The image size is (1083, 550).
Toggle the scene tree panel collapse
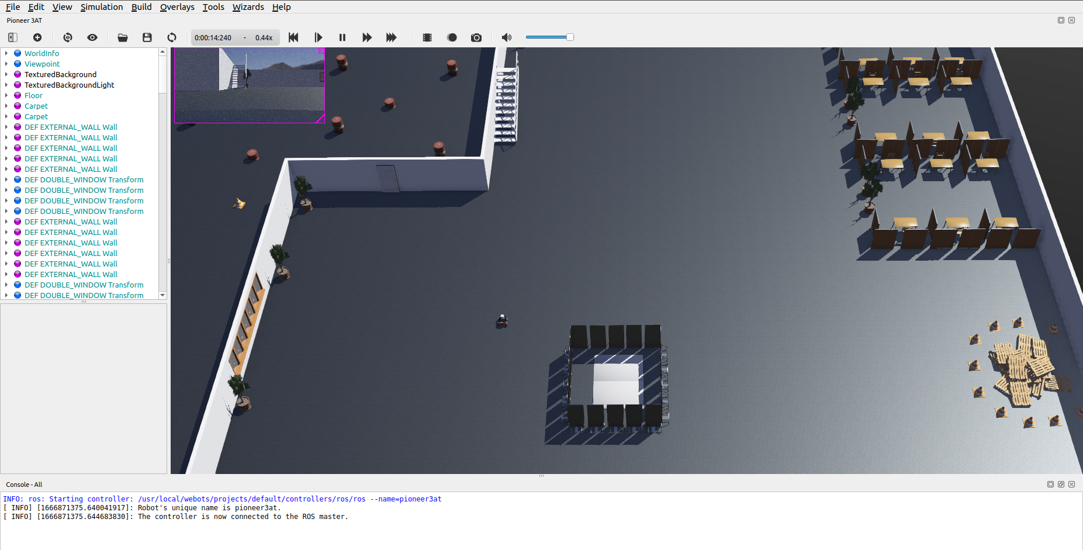point(12,37)
